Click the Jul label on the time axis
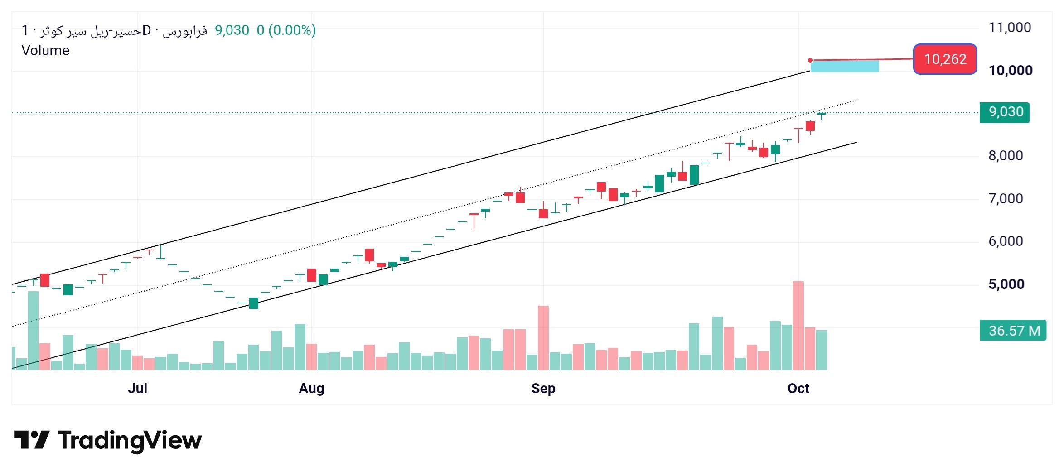1064x476 pixels. point(137,388)
